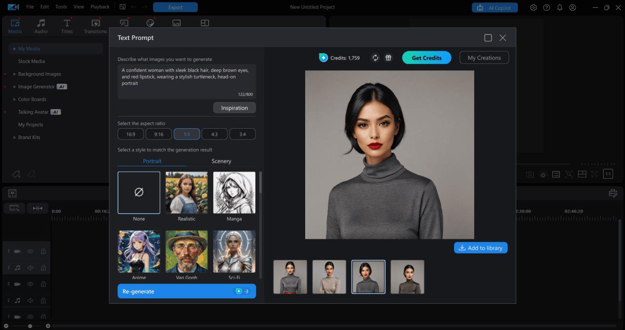Click the Re-generate button
Image resolution: width=625 pixels, height=330 pixels.
pyautogui.click(x=187, y=291)
